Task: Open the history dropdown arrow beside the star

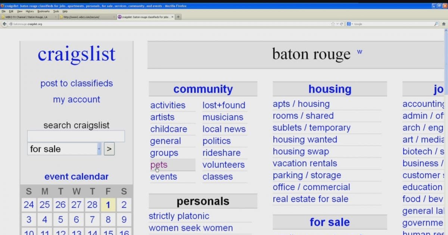Action: click(x=337, y=24)
